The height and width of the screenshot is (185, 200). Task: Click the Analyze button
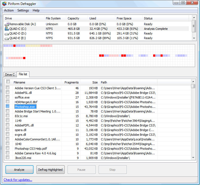pyautogui.click(x=19, y=170)
